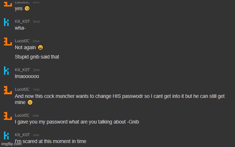Select the "I gave you my password" message
The width and height of the screenshot is (235, 147).
pos(77,122)
